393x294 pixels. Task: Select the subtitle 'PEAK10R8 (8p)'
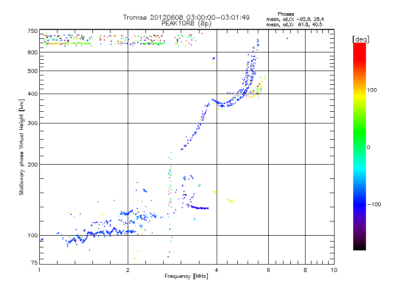187,24
